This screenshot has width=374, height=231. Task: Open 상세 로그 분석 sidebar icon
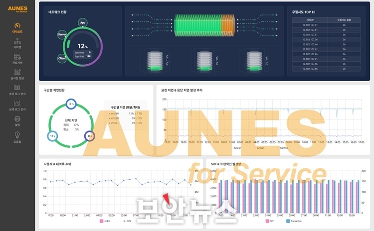pos(17,104)
